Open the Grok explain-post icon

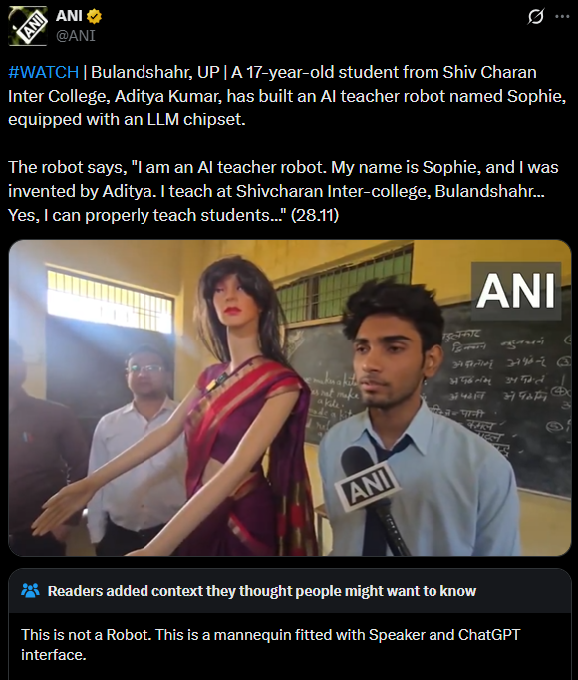(x=536, y=17)
